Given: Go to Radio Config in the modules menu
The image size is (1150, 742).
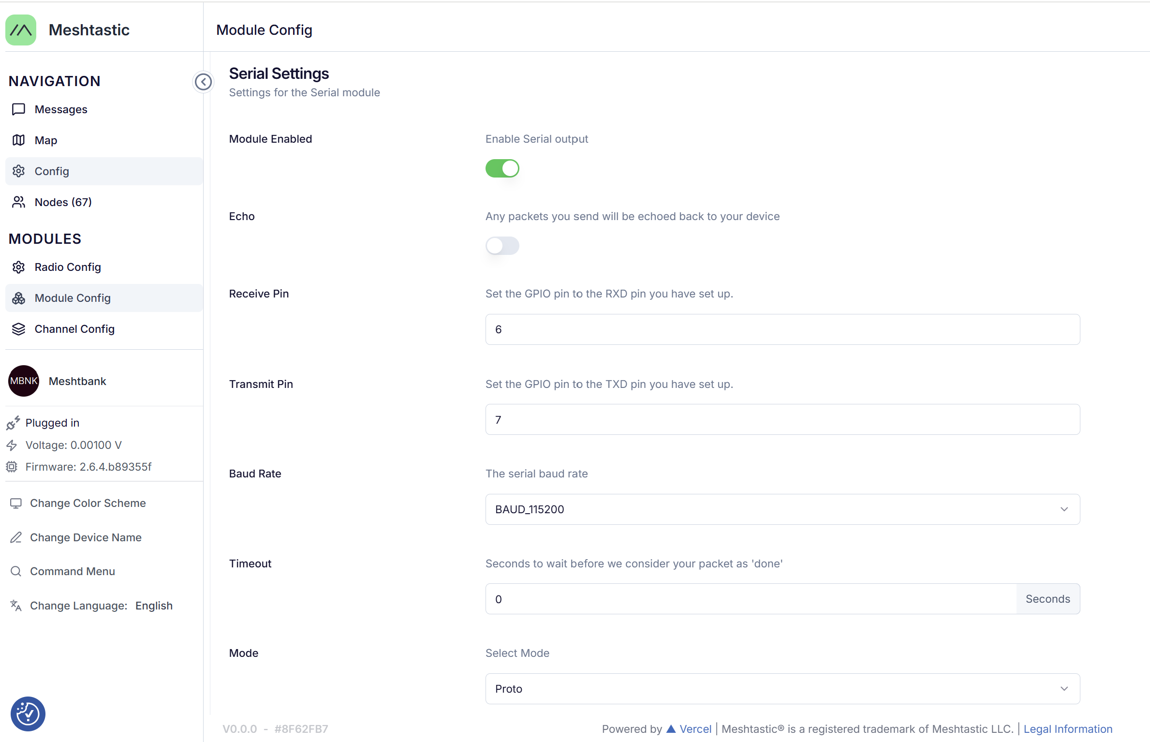Looking at the screenshot, I should click(x=68, y=267).
